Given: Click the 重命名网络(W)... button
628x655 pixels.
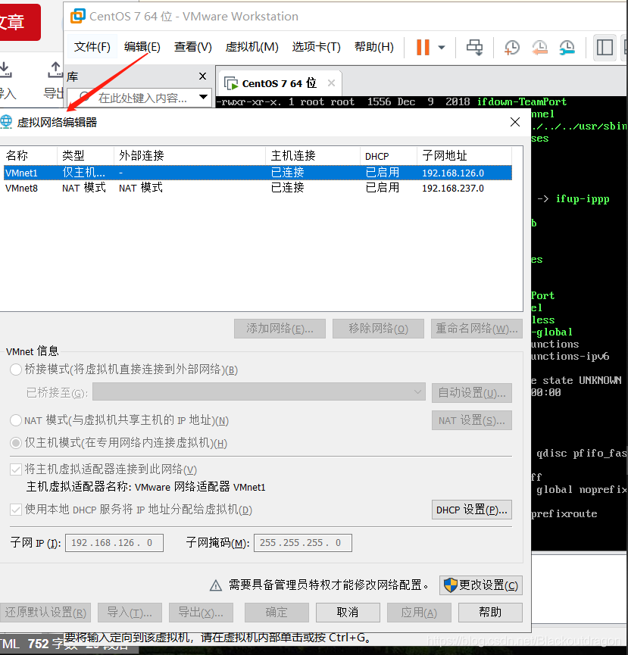Looking at the screenshot, I should coord(476,329).
